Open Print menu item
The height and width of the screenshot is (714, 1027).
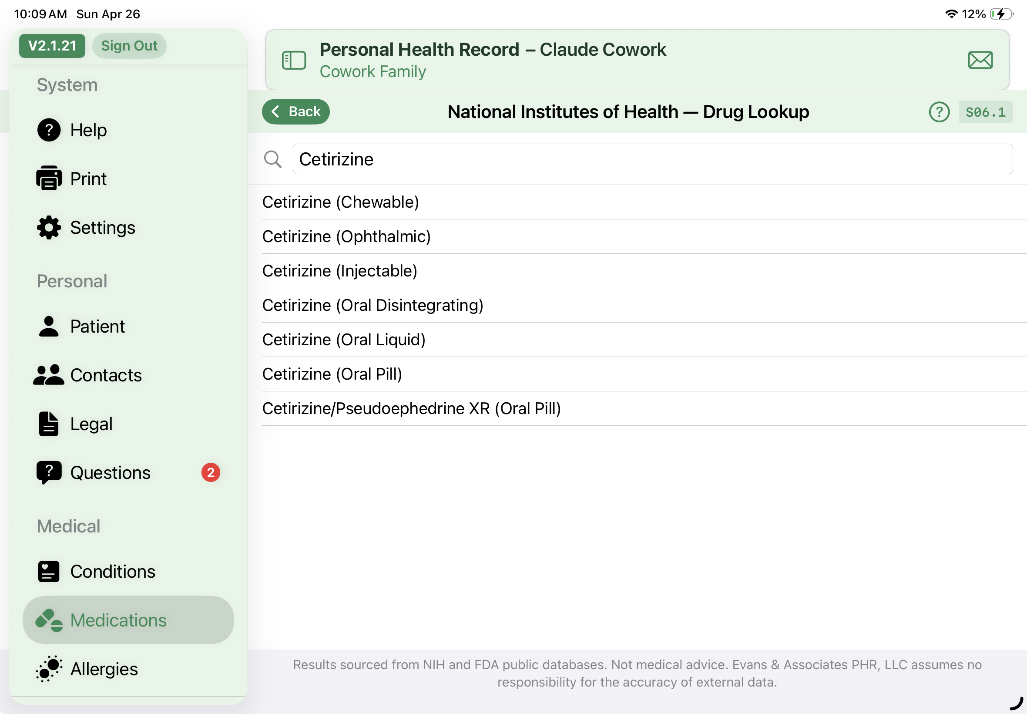[x=128, y=178]
